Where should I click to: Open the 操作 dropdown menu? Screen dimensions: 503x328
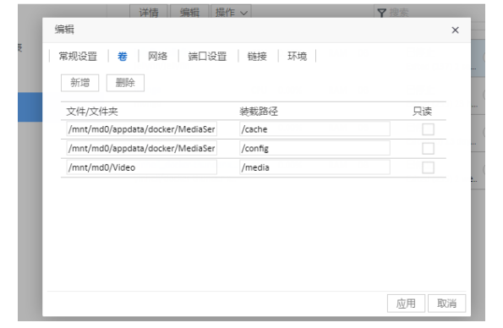click(231, 12)
